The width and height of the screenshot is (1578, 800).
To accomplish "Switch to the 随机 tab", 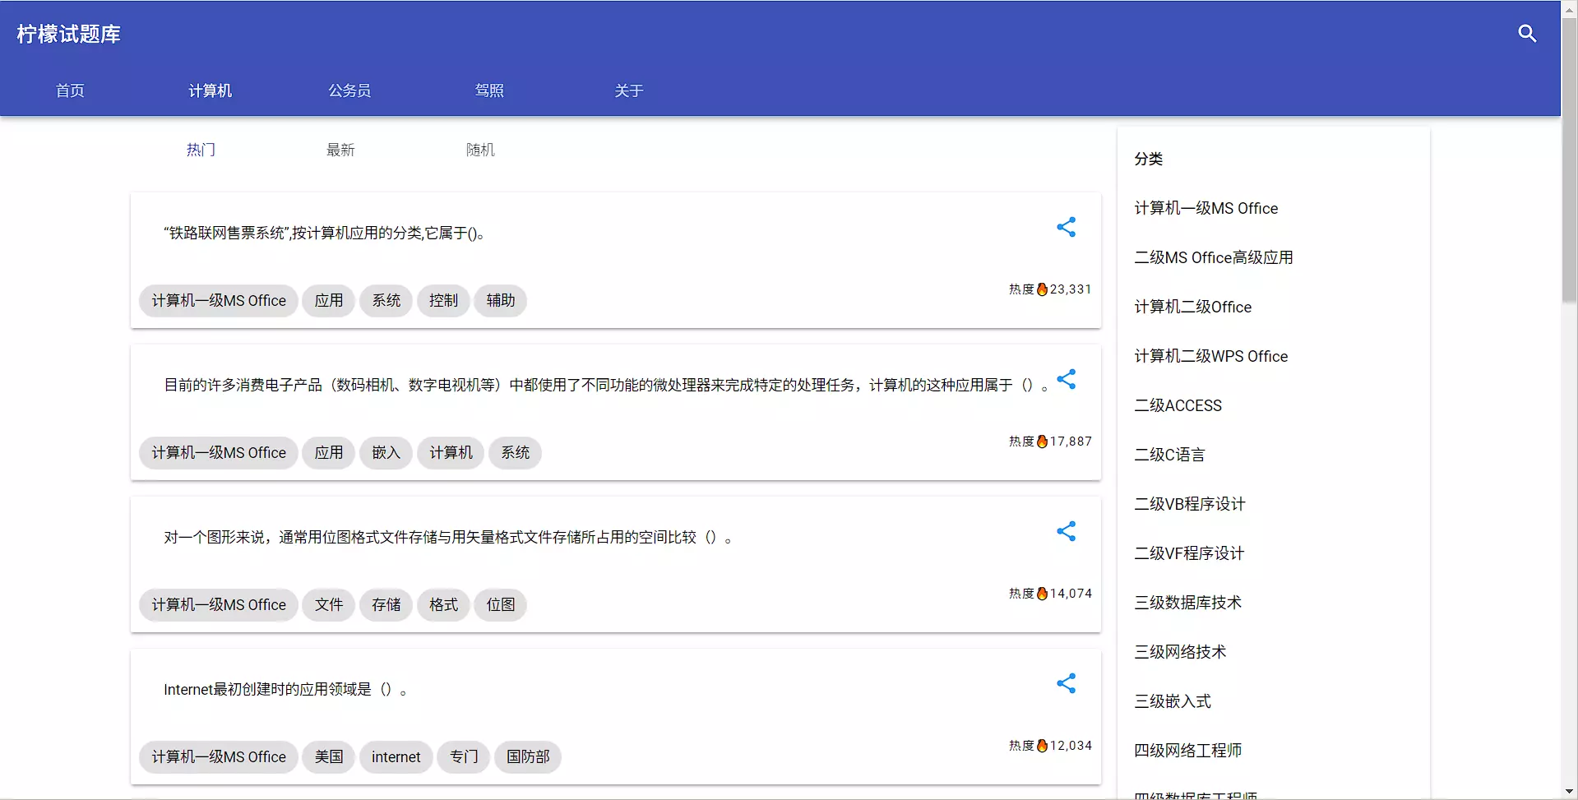I will 480,150.
